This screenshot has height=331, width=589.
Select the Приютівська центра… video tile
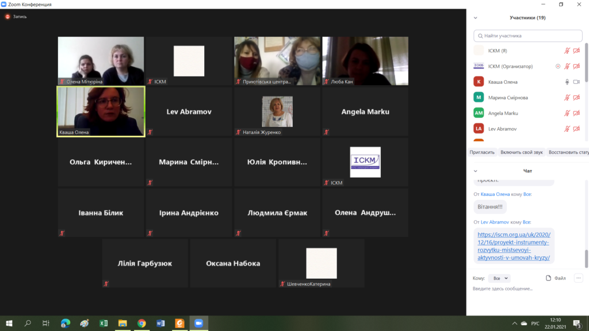point(277,61)
